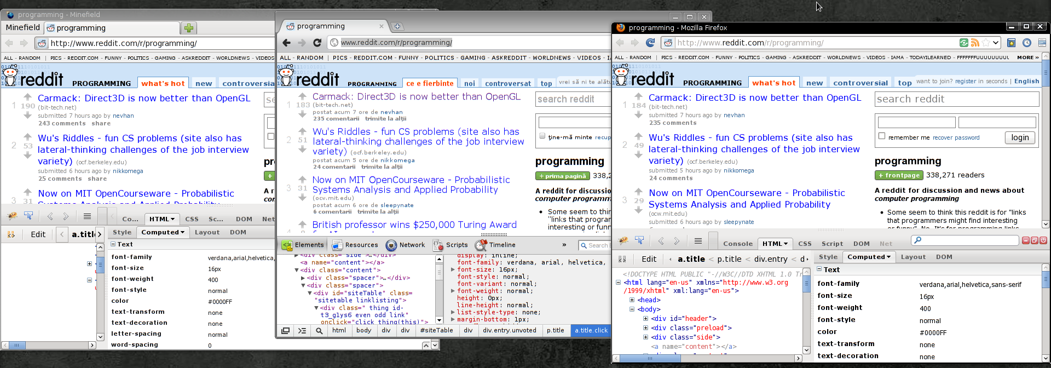Reload the page in the Firefox window
The height and width of the screenshot is (368, 1051).
click(650, 43)
